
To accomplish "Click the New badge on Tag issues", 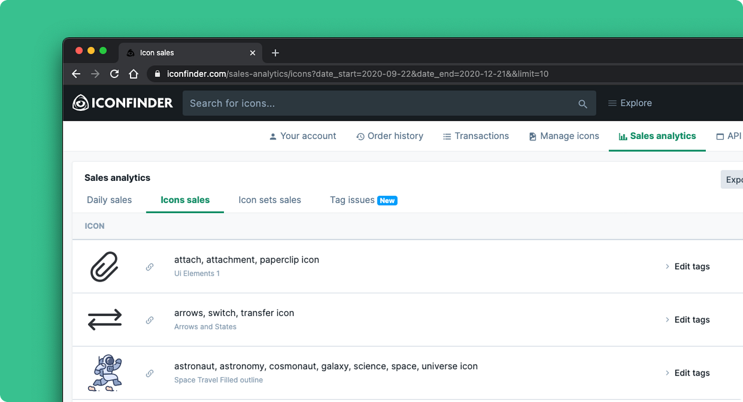I will pos(387,200).
